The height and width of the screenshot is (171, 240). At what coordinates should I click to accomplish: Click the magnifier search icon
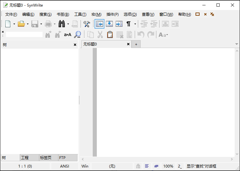[x=77, y=35]
